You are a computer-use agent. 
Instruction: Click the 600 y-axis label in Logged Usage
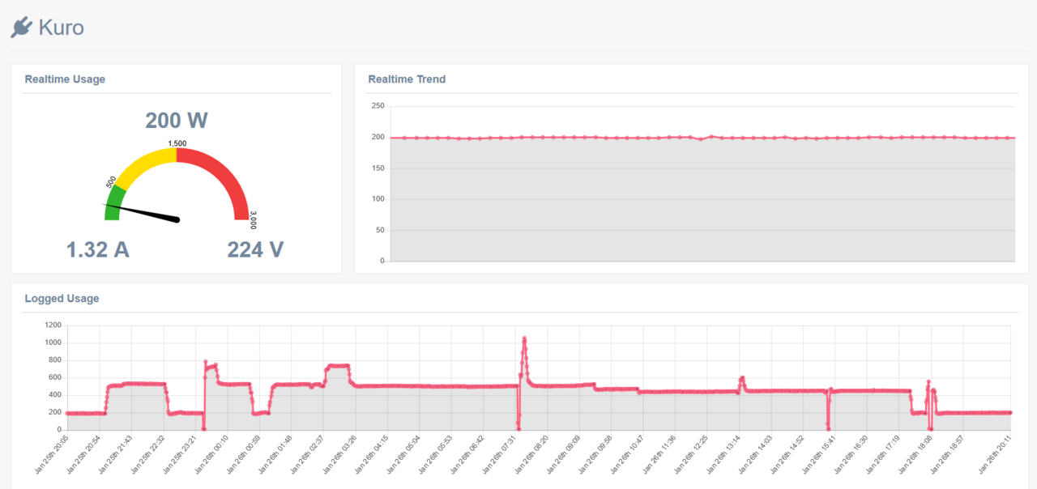point(55,377)
